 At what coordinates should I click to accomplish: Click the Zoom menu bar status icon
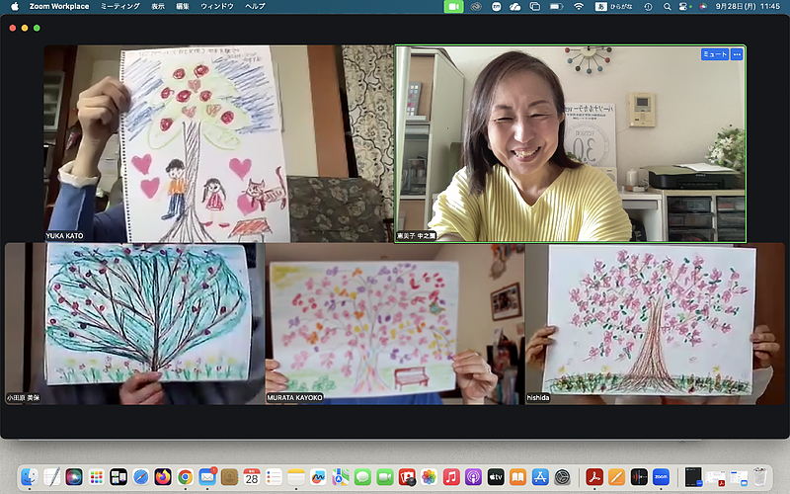(x=497, y=6)
